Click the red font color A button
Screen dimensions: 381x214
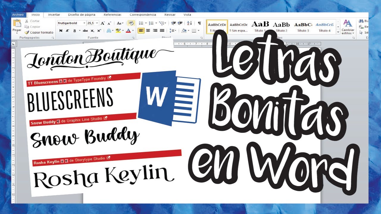128,31
